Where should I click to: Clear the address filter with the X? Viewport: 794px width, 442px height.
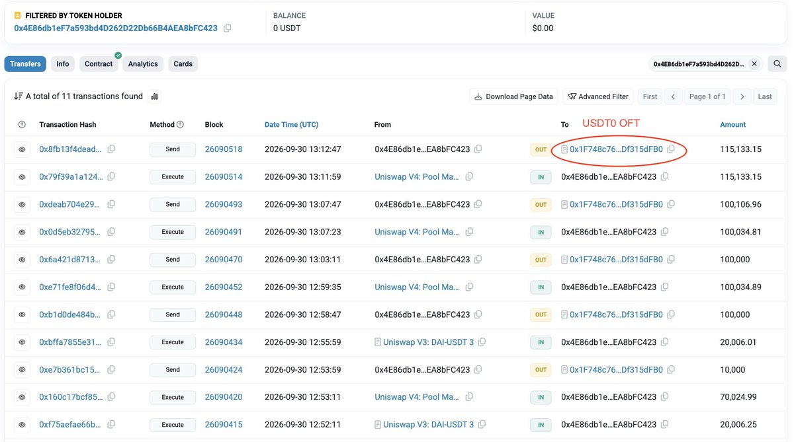(755, 64)
